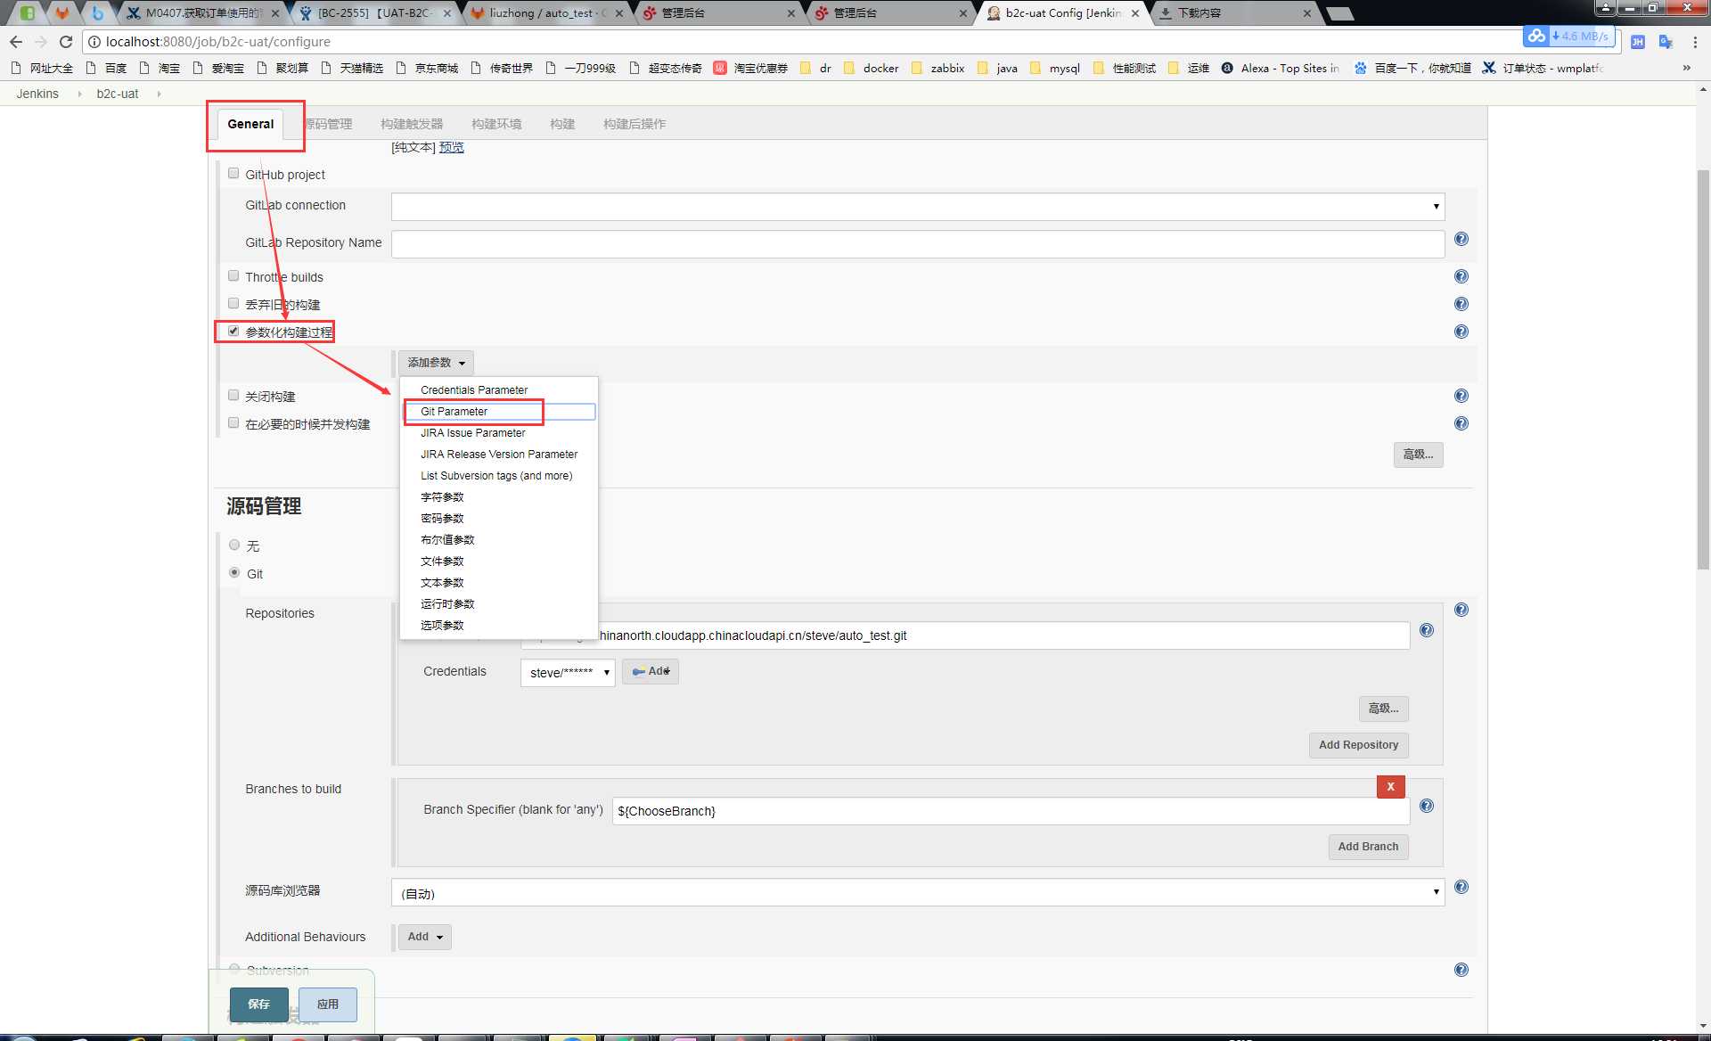
Task: Show more bookmarks overflow chevron
Action: tap(1686, 68)
